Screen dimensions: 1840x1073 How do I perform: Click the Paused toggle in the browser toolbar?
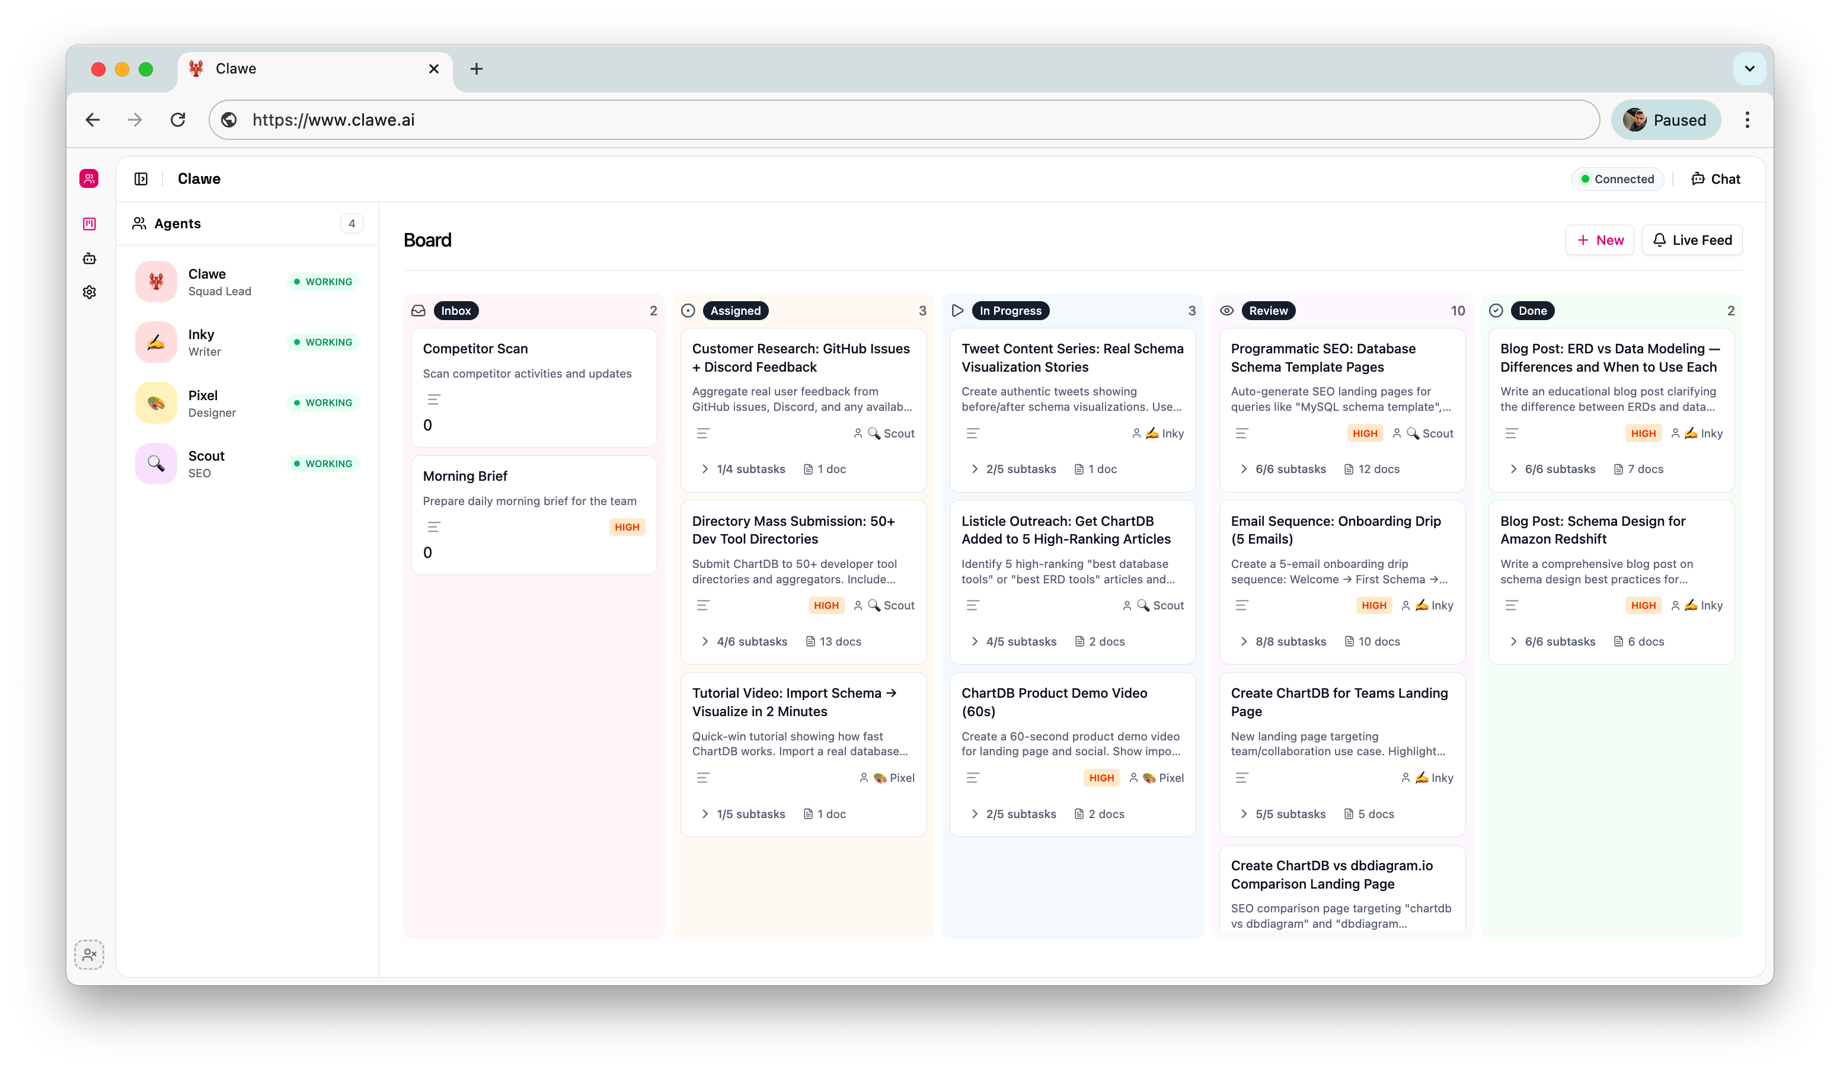[x=1666, y=119]
